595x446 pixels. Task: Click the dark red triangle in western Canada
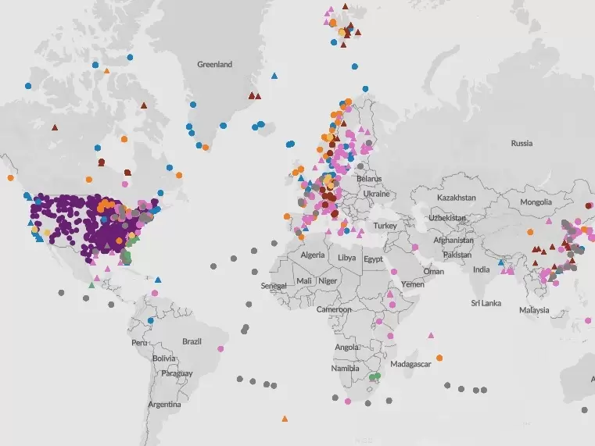[x=55, y=127]
